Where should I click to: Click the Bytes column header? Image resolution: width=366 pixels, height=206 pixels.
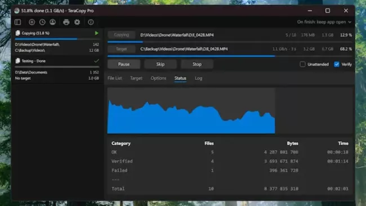(x=292, y=144)
